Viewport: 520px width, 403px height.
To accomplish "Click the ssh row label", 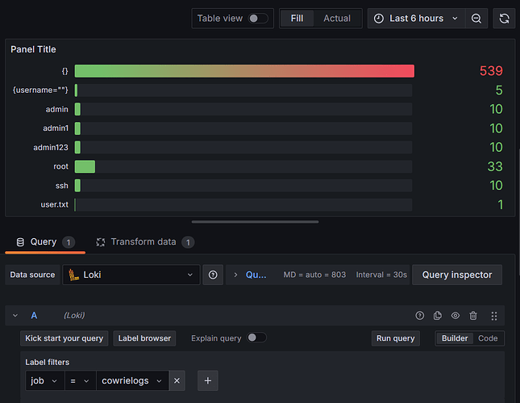I will tap(62, 186).
